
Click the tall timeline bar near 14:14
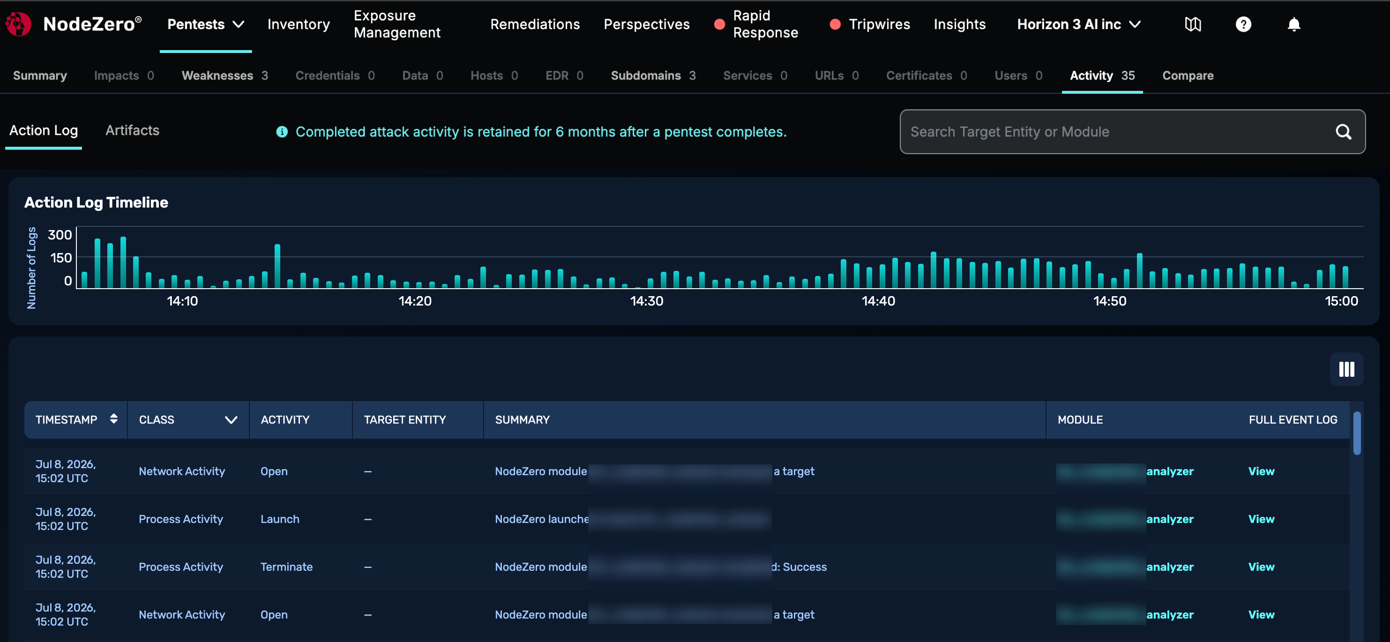(x=277, y=266)
